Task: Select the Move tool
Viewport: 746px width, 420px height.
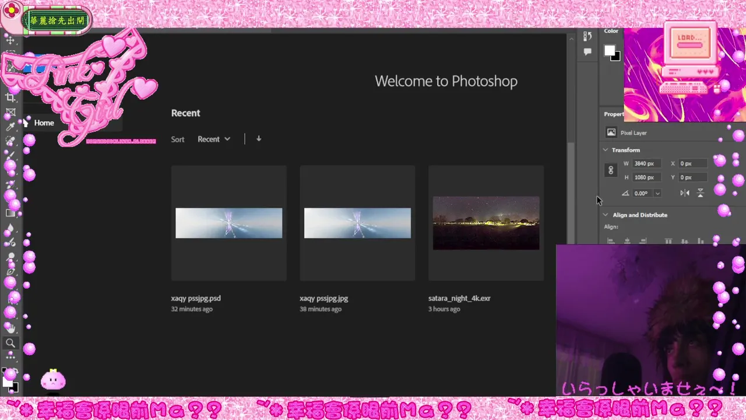Action: pyautogui.click(x=10, y=40)
